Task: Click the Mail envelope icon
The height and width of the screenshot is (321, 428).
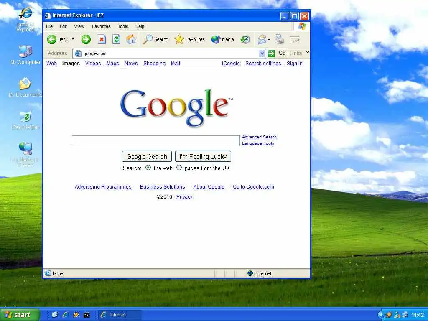Action: (262, 39)
